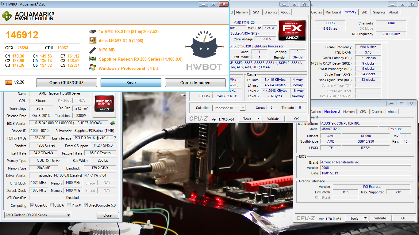This screenshot has width=419, height=235.
Task: Click the GPU Clock 1070 MHz field
Action: pyautogui.click(x=39, y=183)
